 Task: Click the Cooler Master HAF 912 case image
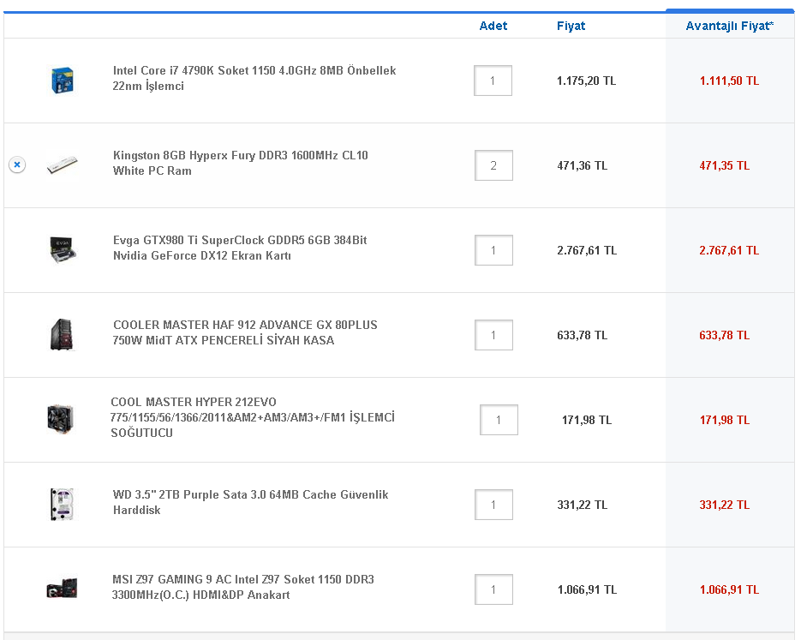[x=63, y=334]
